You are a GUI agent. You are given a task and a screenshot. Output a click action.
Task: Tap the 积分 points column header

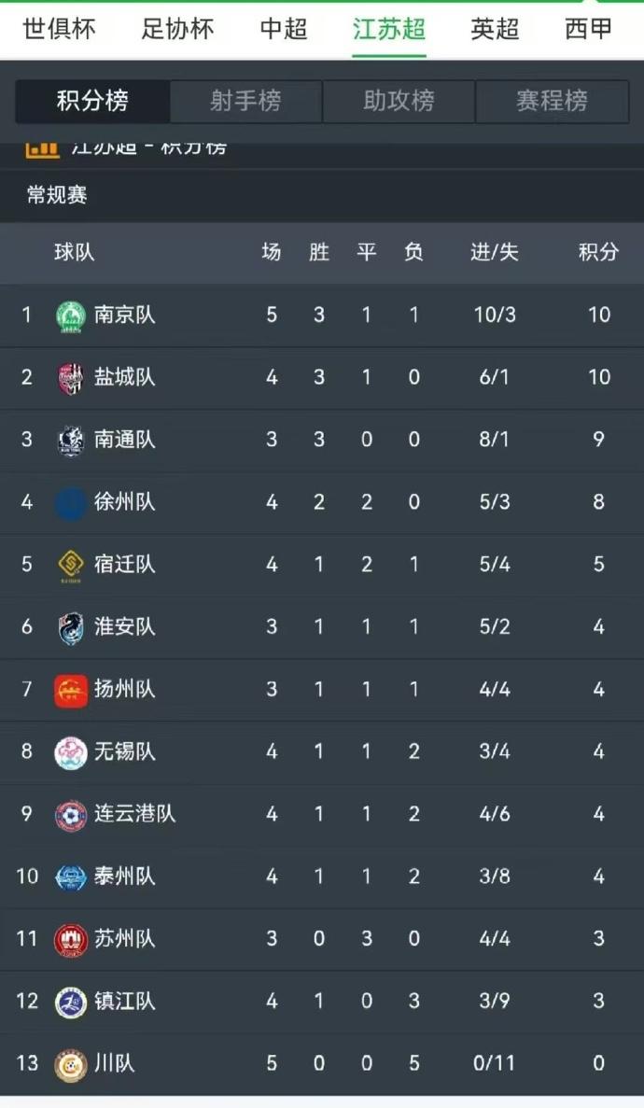click(599, 252)
